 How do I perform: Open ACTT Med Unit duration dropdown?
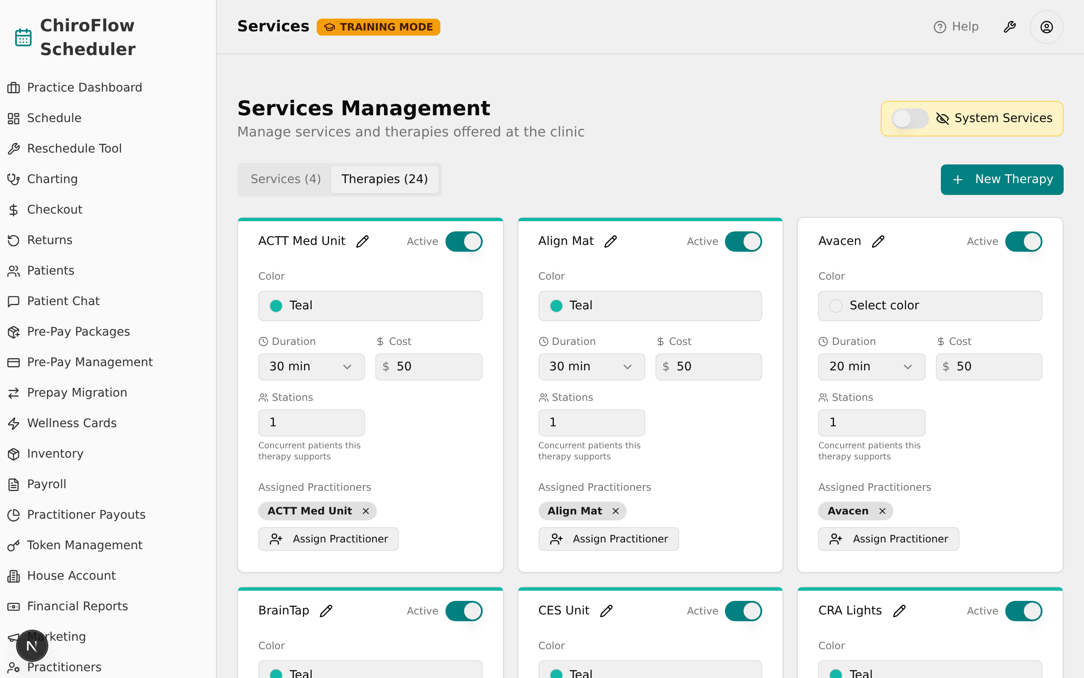311,367
